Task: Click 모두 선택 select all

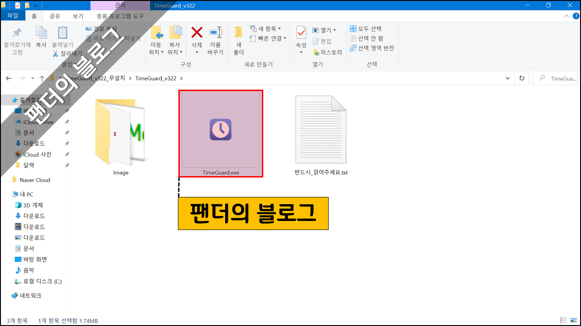Action: point(366,29)
